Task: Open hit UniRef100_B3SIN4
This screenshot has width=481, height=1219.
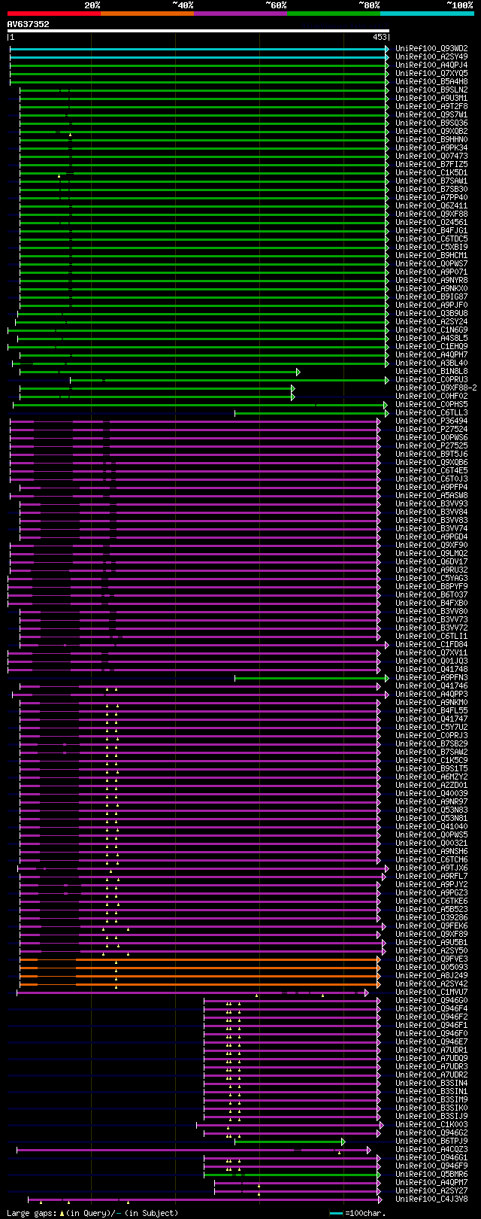Action: click(x=431, y=1084)
